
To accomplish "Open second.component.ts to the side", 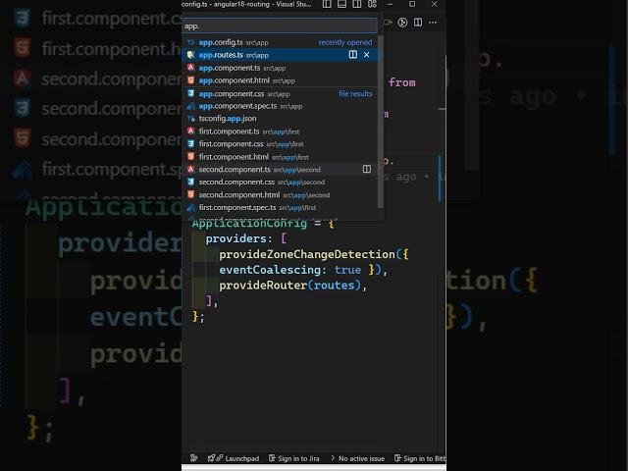I will coord(366,169).
